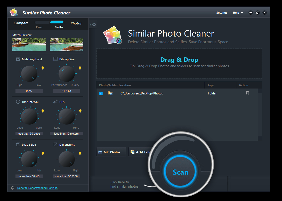Click the folder list vertical scrollbar
The image size is (282, 201).
[260, 115]
